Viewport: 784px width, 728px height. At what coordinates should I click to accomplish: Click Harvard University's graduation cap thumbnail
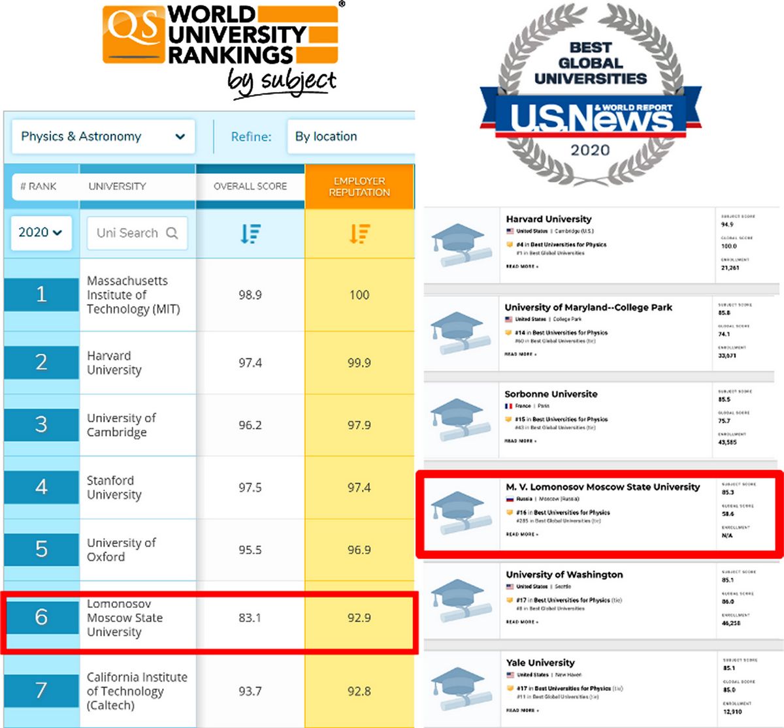462,245
